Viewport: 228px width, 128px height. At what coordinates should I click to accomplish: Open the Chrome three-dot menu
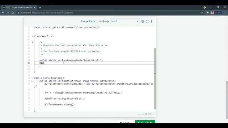pyautogui.click(x=225, y=13)
